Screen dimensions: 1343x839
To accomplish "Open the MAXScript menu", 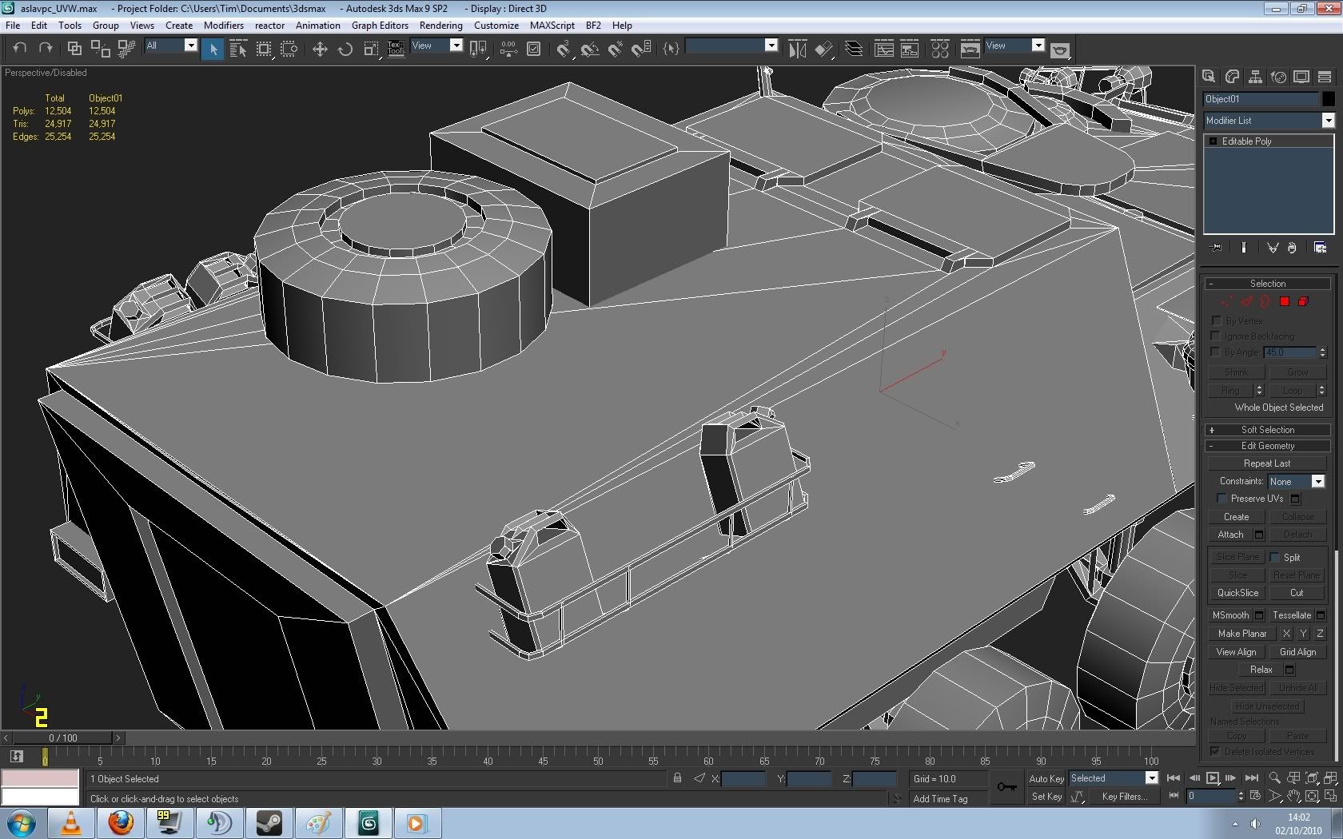I will coord(552,25).
